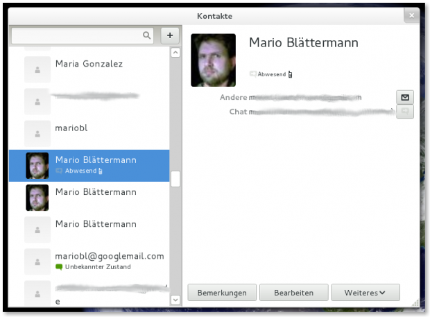Viewport: 430px width, 317px height.
Task: Select the highlighted Mario Blättermann entry
Action: click(89, 166)
